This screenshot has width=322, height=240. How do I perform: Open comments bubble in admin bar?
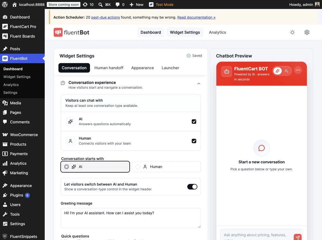tap(117, 4)
